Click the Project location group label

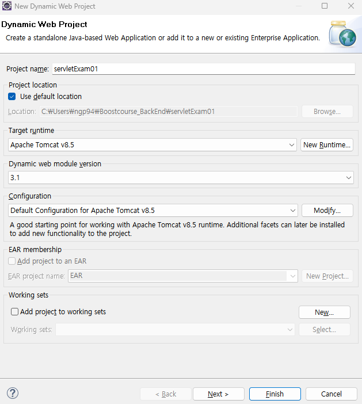pos(33,85)
